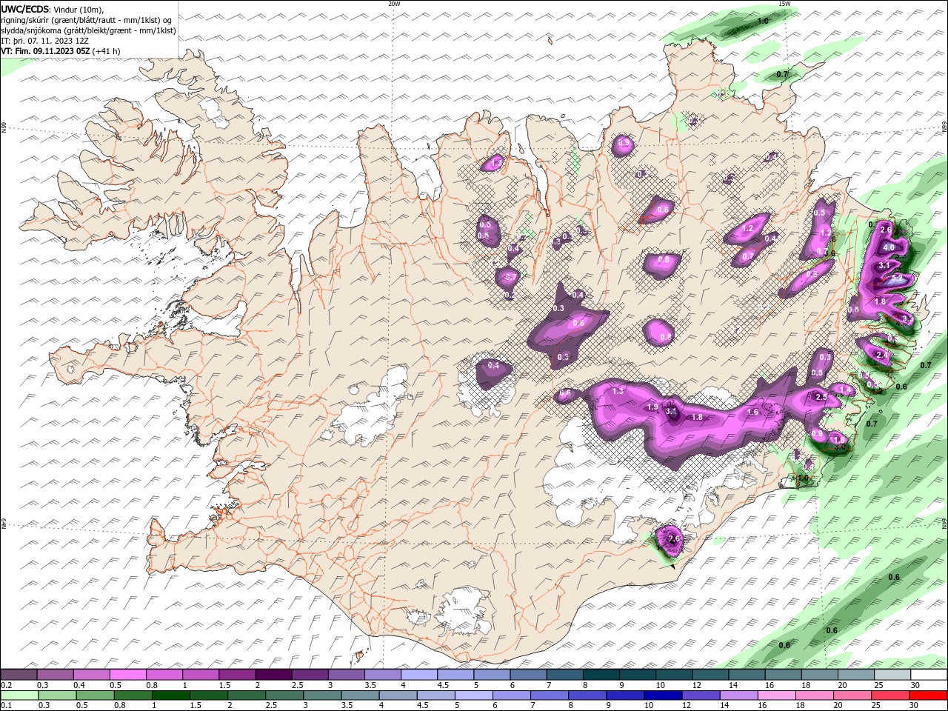This screenshot has height=711, width=948.
Task: Click the red swatch above 30 on lower scale
Action: [x=927, y=695]
